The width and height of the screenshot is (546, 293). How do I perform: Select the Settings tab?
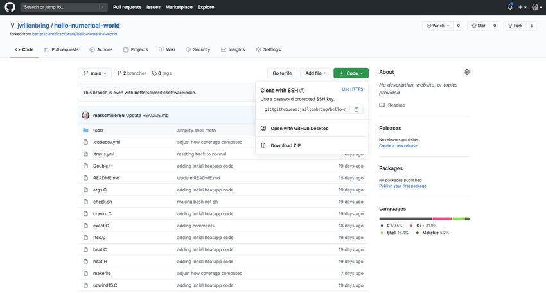pos(268,49)
